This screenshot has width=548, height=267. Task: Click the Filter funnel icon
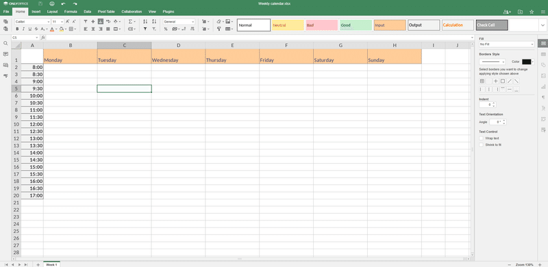click(145, 29)
